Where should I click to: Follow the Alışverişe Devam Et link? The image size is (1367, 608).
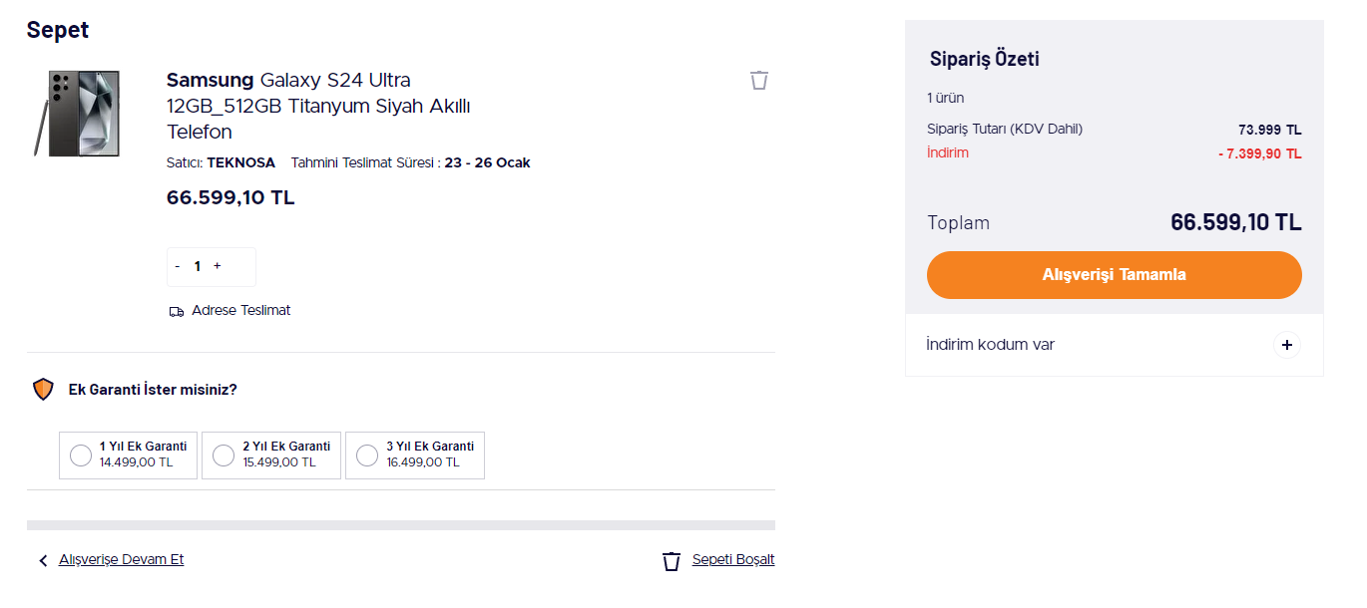coord(121,560)
